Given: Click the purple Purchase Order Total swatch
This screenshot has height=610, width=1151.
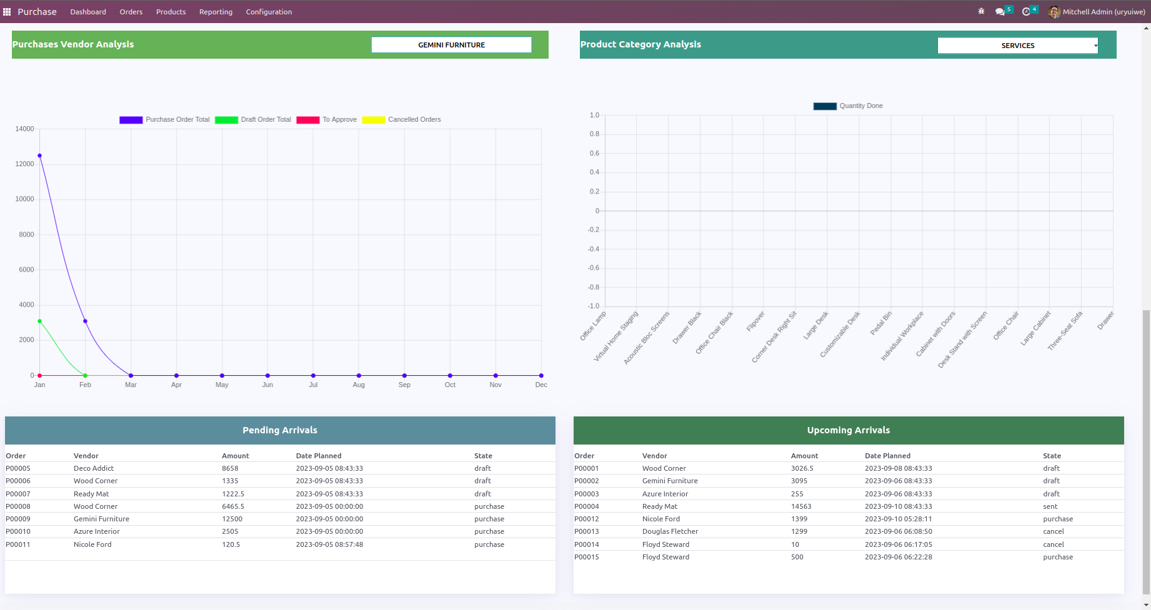Looking at the screenshot, I should pyautogui.click(x=131, y=120).
